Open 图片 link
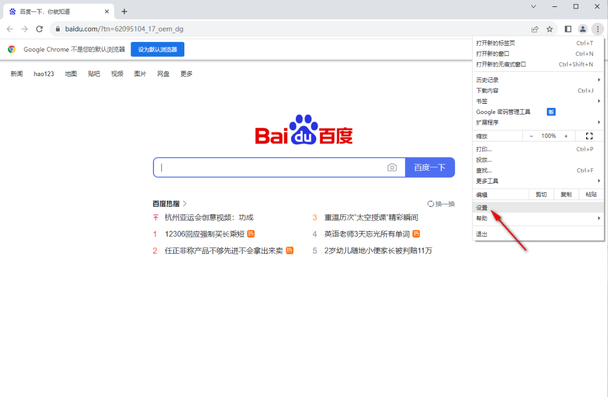This screenshot has height=397, width=608. [x=140, y=73]
